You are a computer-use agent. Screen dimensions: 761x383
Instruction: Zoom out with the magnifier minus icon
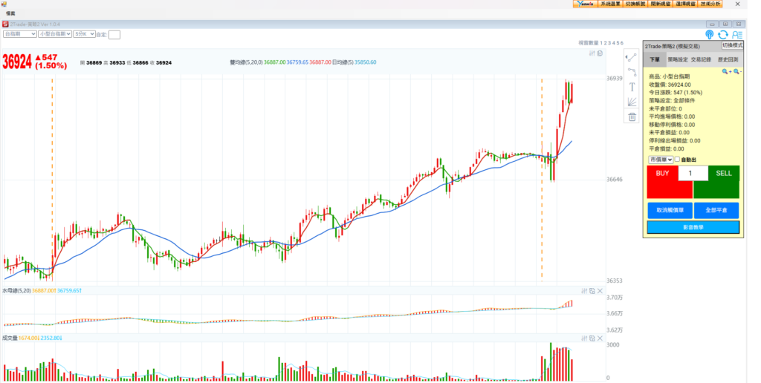pyautogui.click(x=736, y=71)
